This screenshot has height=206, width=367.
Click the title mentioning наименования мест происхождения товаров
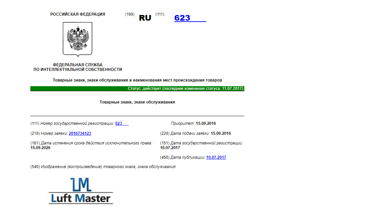click(x=137, y=80)
